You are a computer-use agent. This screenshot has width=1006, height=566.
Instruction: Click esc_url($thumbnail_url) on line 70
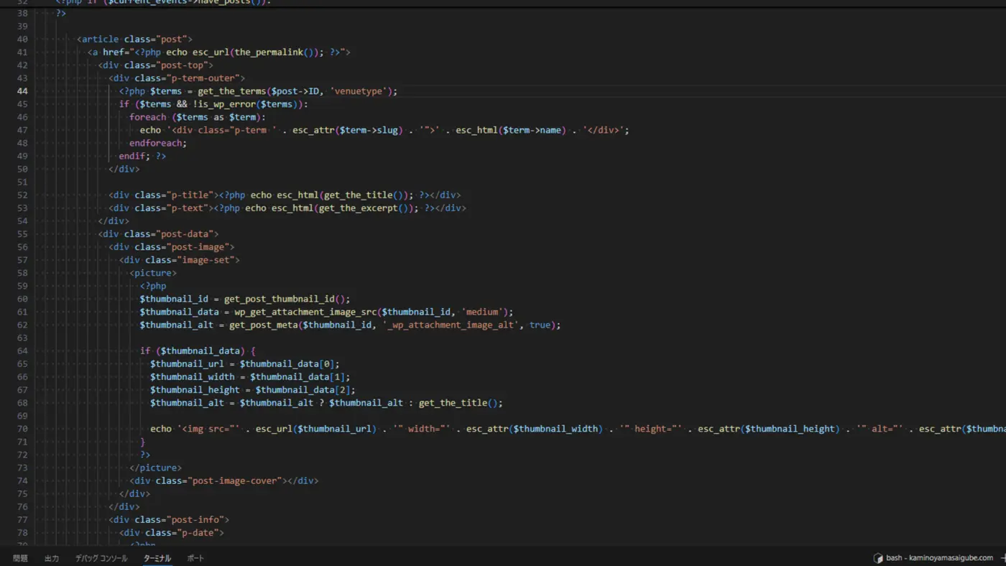(x=315, y=429)
